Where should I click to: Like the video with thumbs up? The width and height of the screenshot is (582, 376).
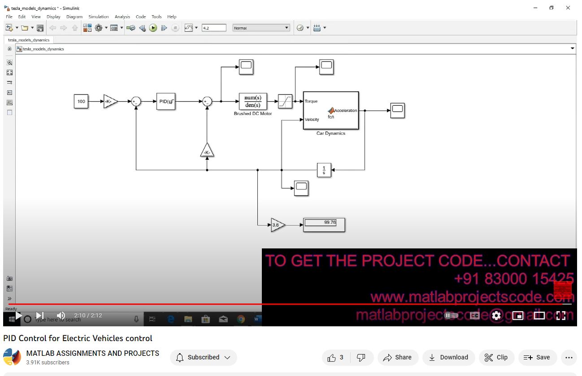point(336,357)
